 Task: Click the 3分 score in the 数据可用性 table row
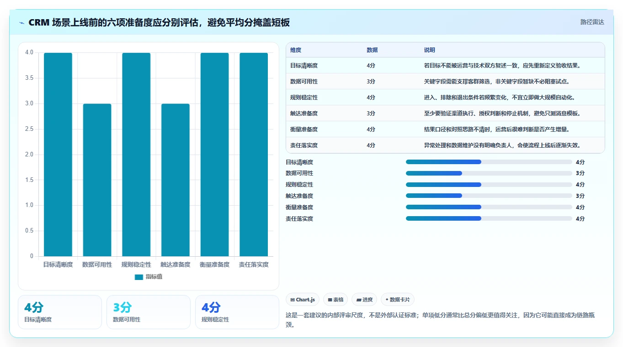click(x=371, y=82)
